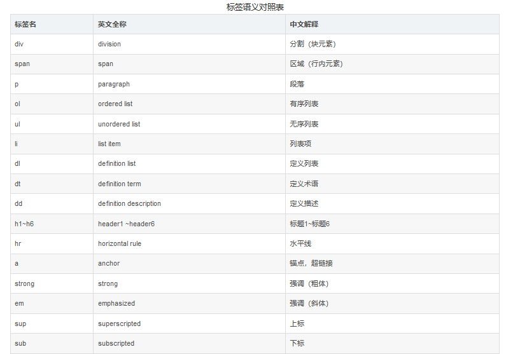Select the 'definition term' cell

(190, 184)
